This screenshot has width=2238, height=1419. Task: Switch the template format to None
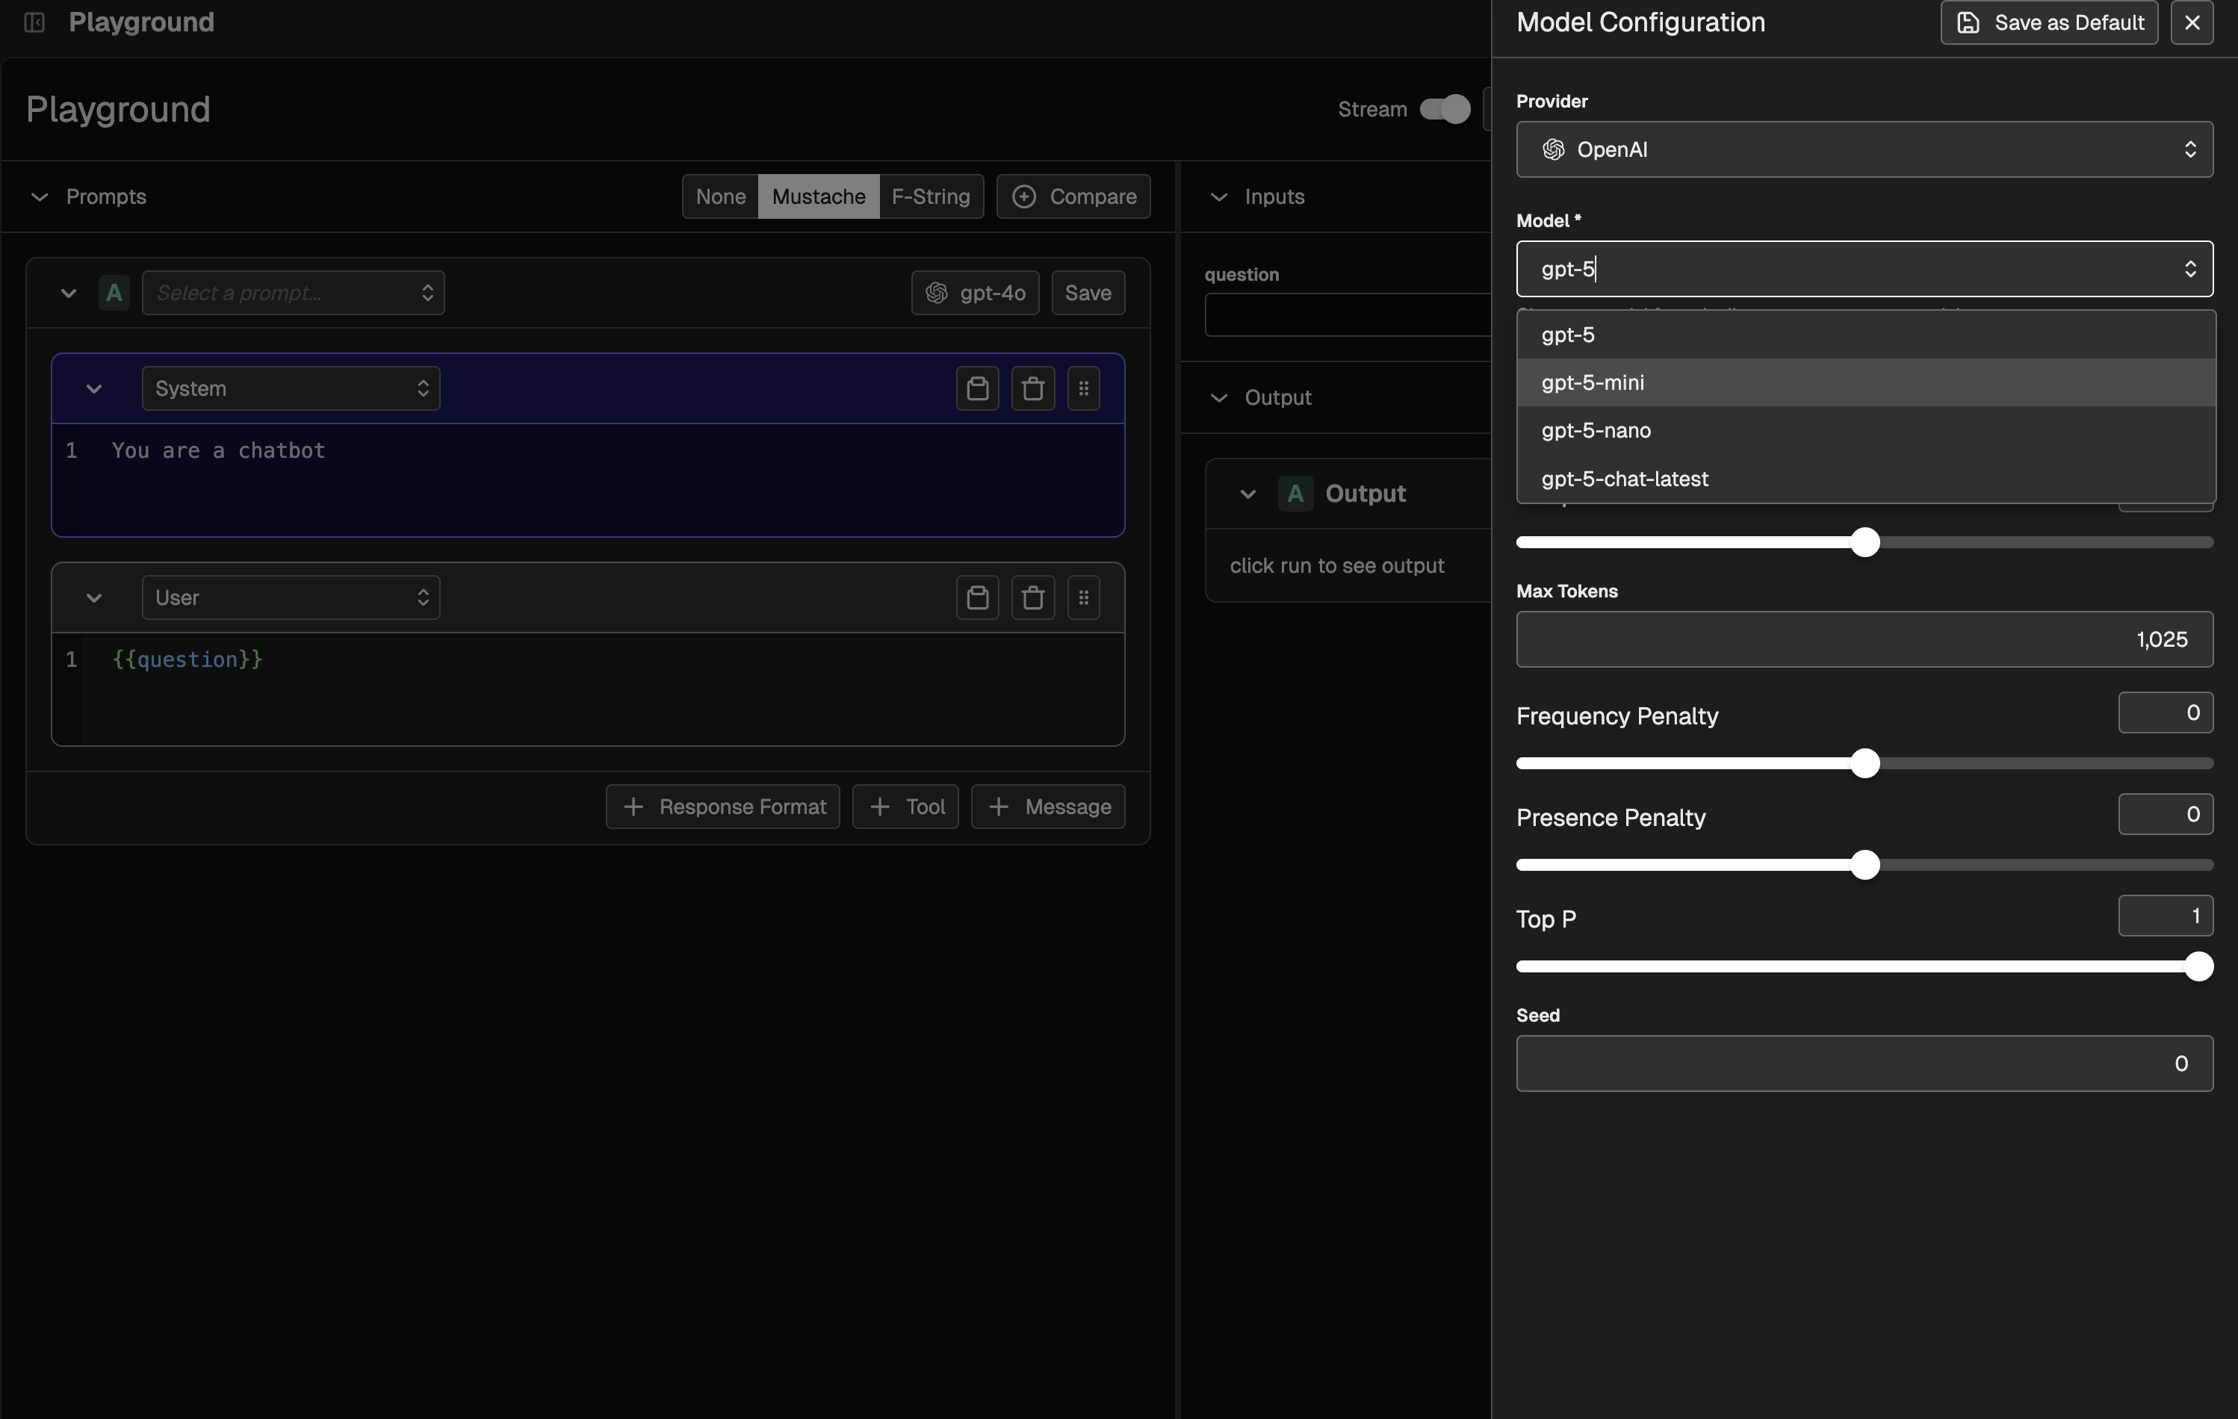720,197
